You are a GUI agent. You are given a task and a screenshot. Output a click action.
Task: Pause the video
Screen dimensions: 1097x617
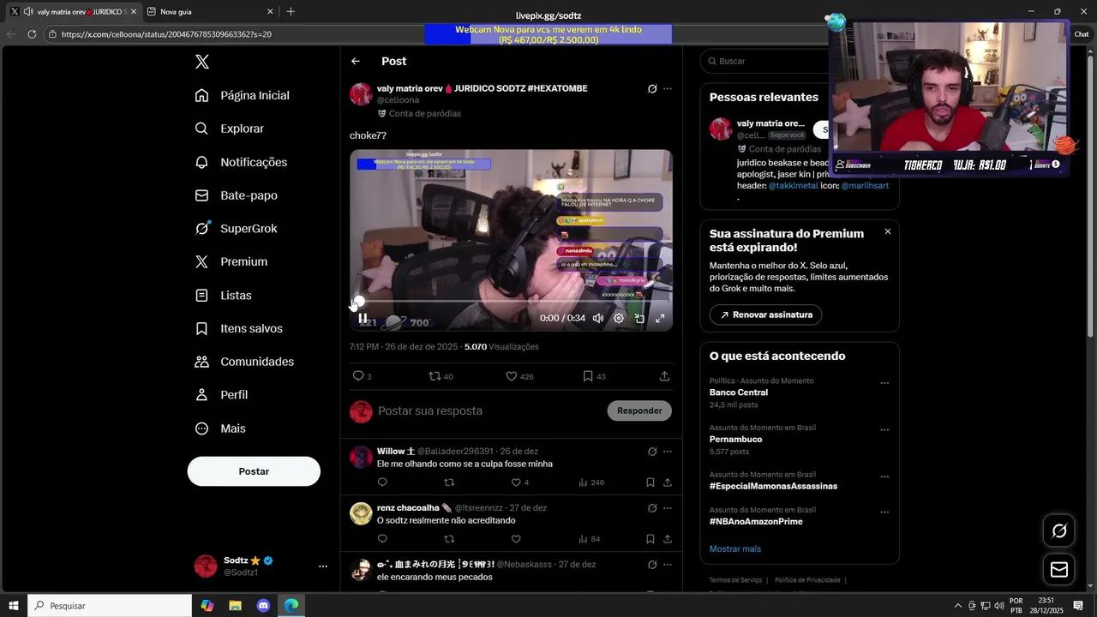tap(363, 318)
